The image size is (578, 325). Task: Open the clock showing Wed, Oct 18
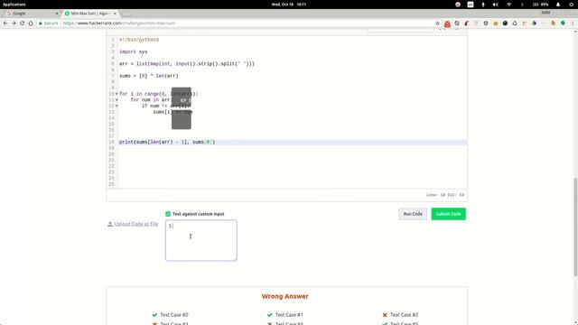289,5
